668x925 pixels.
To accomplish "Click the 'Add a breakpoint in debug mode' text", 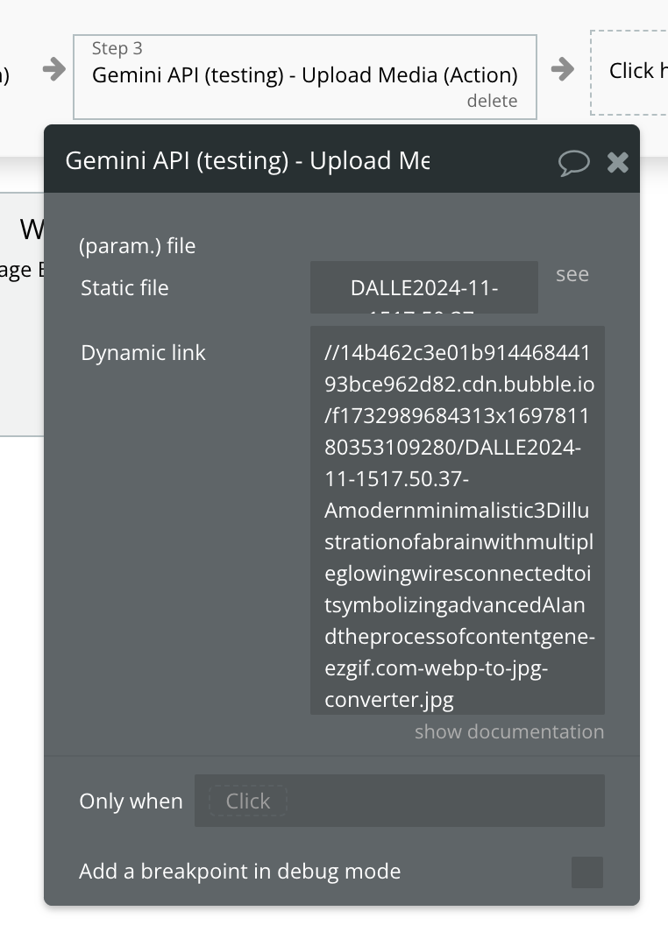I will 239,872.
